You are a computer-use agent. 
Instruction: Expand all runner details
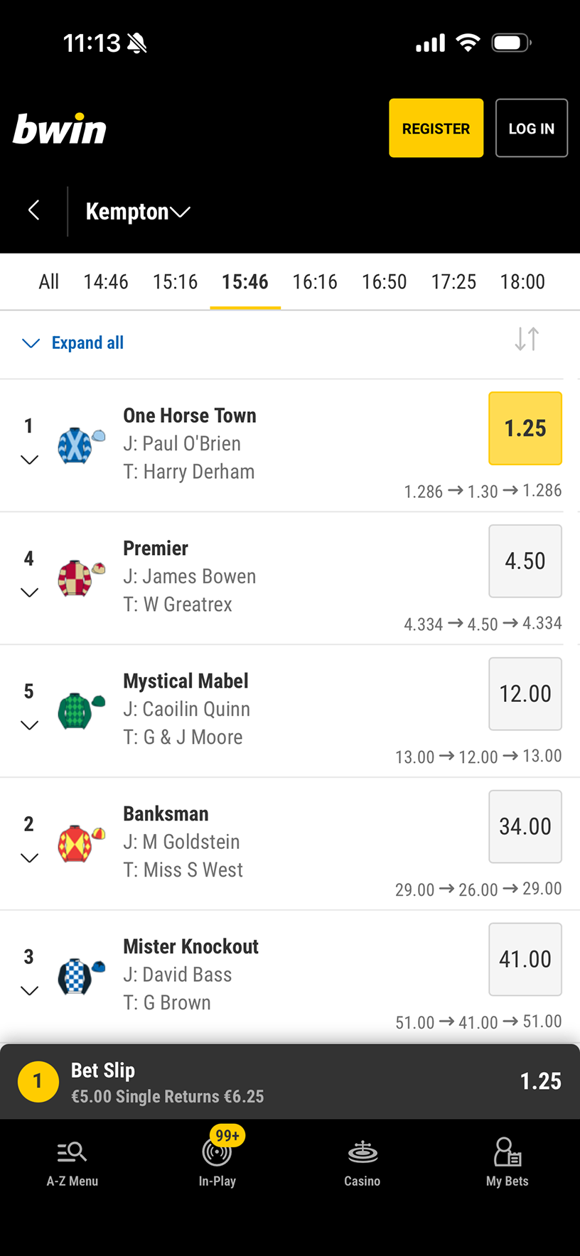coord(74,343)
